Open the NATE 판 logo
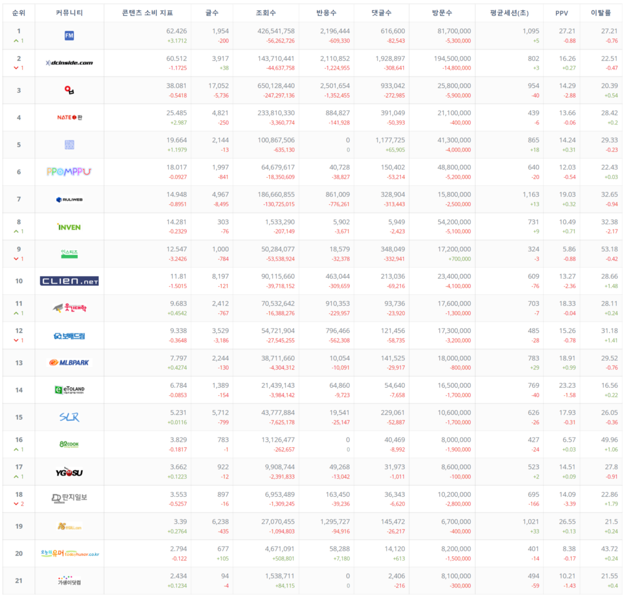This screenshot has height=598, width=625. click(x=69, y=117)
